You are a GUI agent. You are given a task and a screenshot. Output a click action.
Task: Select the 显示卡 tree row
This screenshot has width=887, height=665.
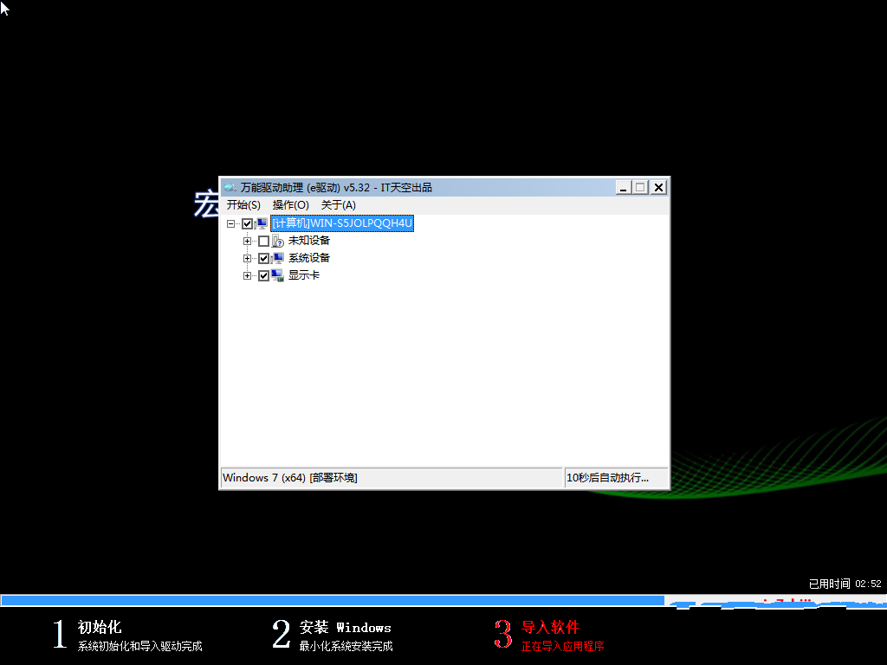pyautogui.click(x=304, y=275)
